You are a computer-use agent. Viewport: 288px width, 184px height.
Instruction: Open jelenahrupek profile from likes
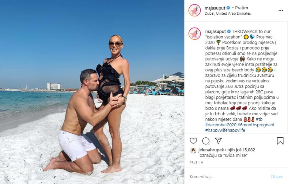pos(211,150)
